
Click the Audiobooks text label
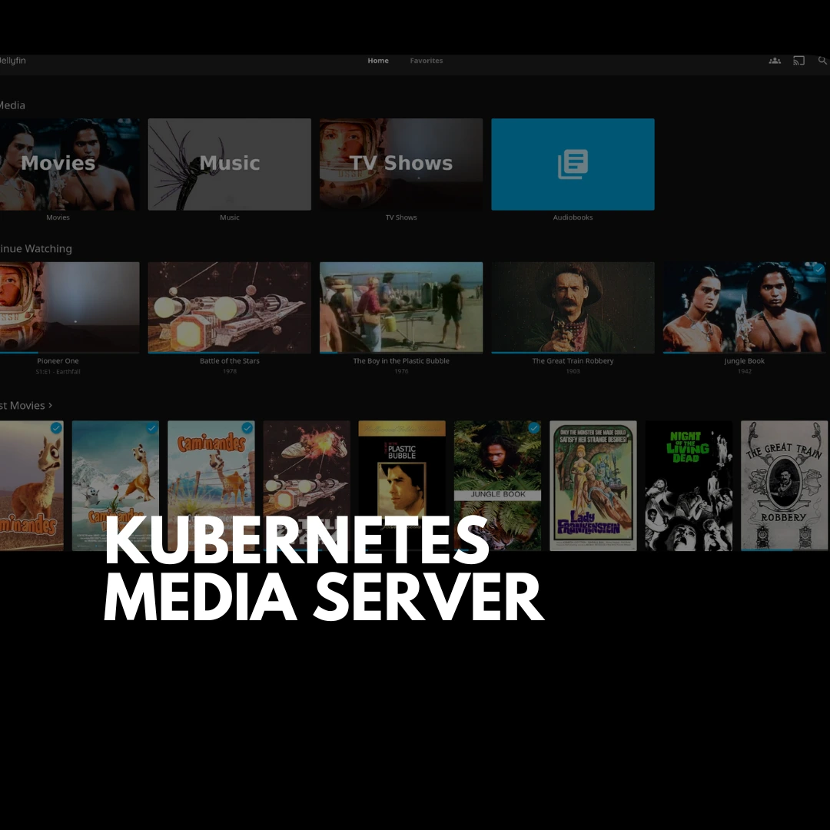click(x=573, y=217)
